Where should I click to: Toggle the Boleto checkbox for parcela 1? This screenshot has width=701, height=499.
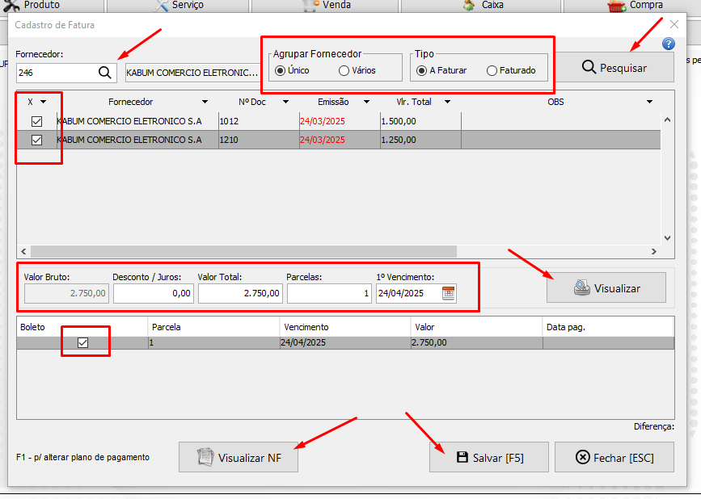pyautogui.click(x=82, y=342)
